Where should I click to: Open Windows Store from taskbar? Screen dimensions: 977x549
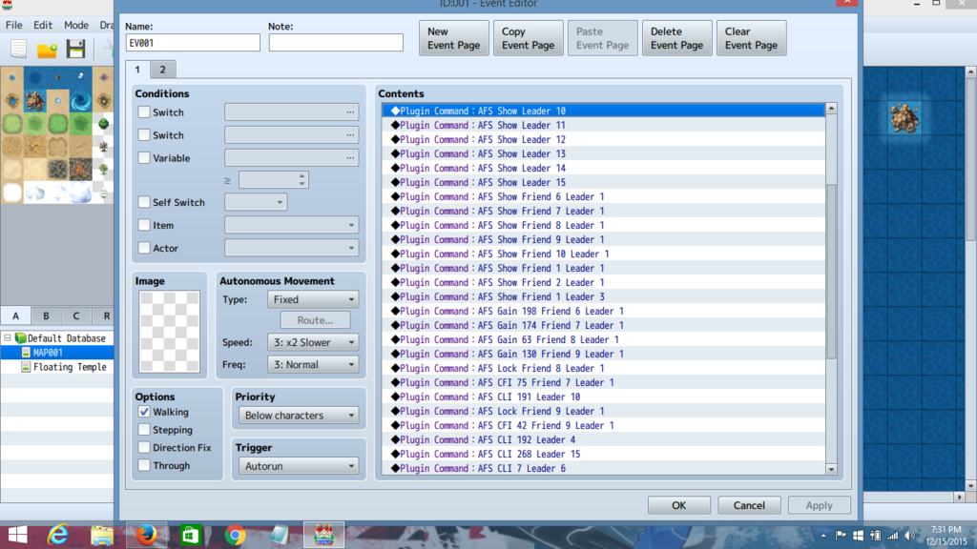click(x=190, y=535)
